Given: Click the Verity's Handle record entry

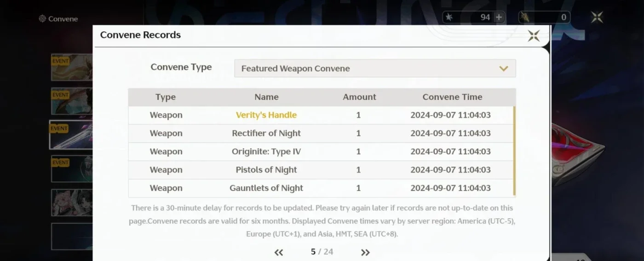Looking at the screenshot, I should pyautogui.click(x=266, y=115).
